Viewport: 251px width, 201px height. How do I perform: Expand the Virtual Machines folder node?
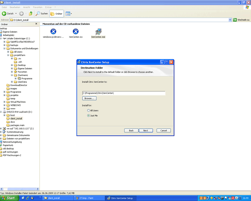click(x=4, y=102)
